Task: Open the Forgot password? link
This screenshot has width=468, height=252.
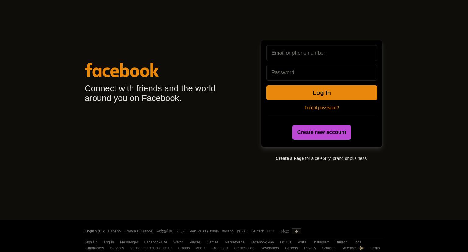Action: [321, 108]
